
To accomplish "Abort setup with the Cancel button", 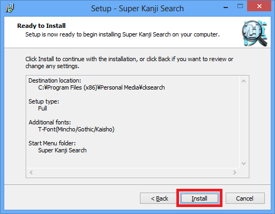I will [x=245, y=198].
